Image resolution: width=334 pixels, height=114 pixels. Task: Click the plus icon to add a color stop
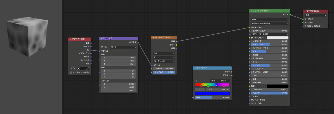(196, 81)
